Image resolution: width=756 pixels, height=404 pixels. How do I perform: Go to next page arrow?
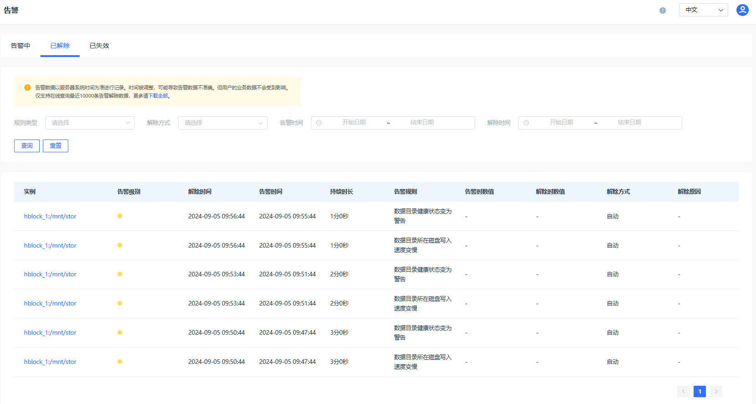716,391
